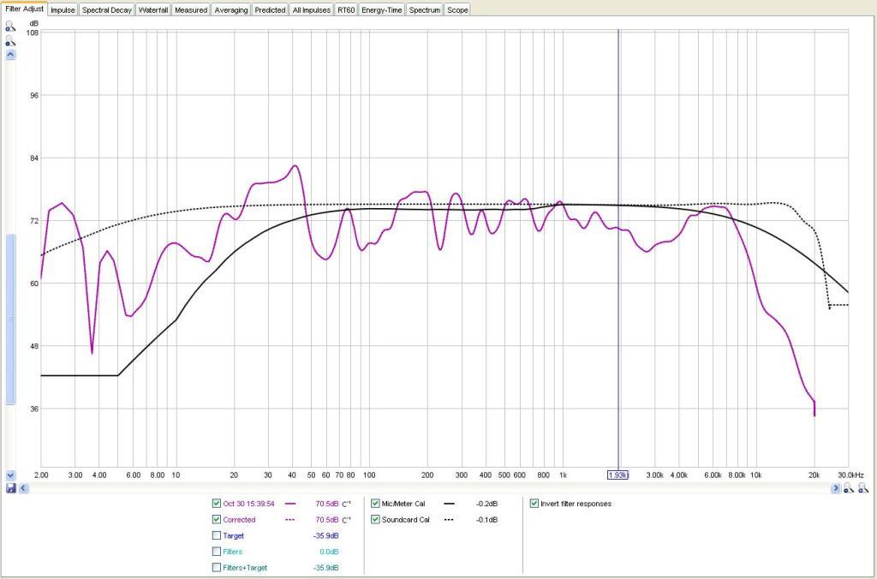This screenshot has height=579, width=877.
Task: Click the left horizontal zoom magnifier icon
Action: [x=848, y=488]
